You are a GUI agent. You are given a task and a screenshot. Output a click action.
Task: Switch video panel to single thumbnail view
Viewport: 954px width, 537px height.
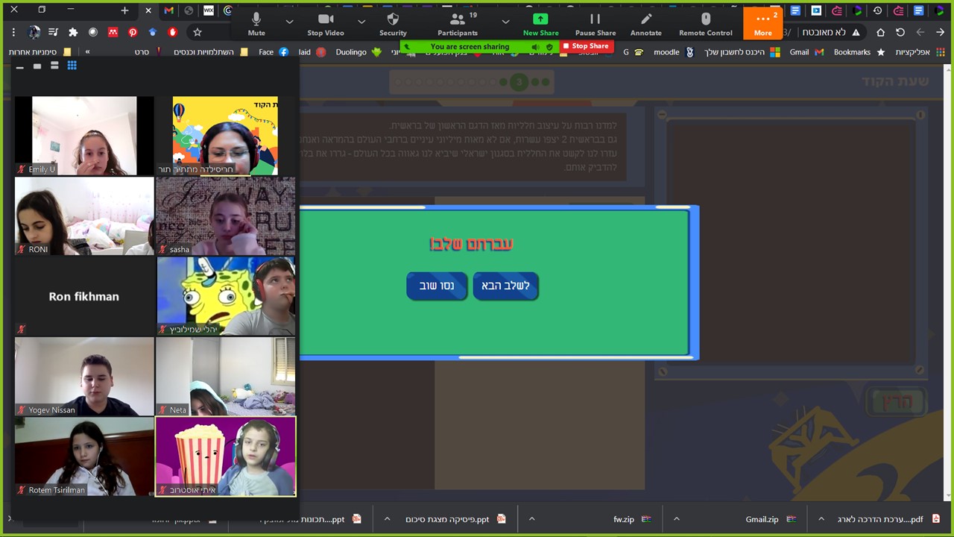(x=37, y=66)
